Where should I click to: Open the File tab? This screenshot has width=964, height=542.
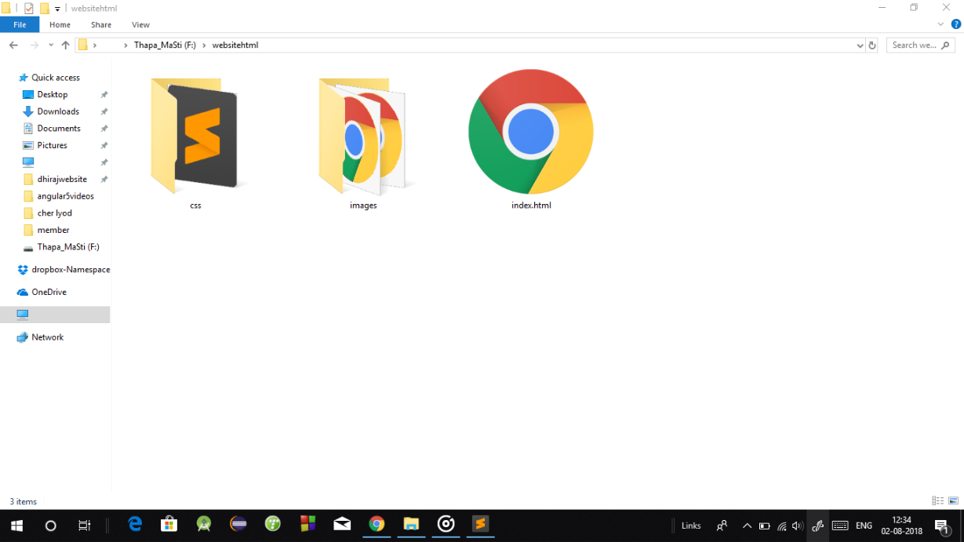click(x=20, y=25)
